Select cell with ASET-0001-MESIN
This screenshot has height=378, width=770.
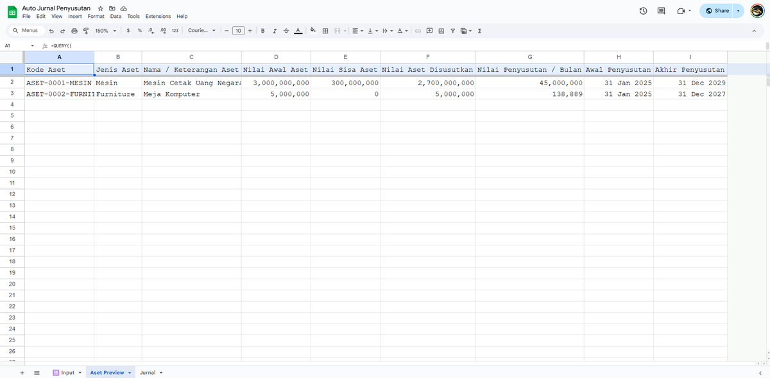(59, 83)
